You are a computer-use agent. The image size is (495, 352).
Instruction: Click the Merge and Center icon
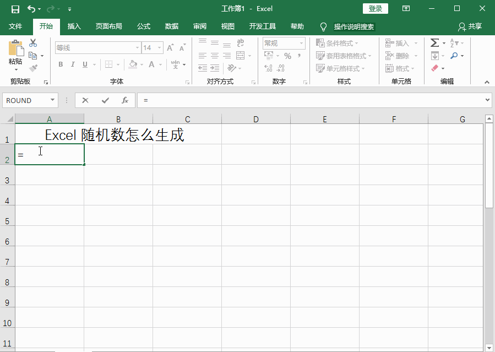241,56
